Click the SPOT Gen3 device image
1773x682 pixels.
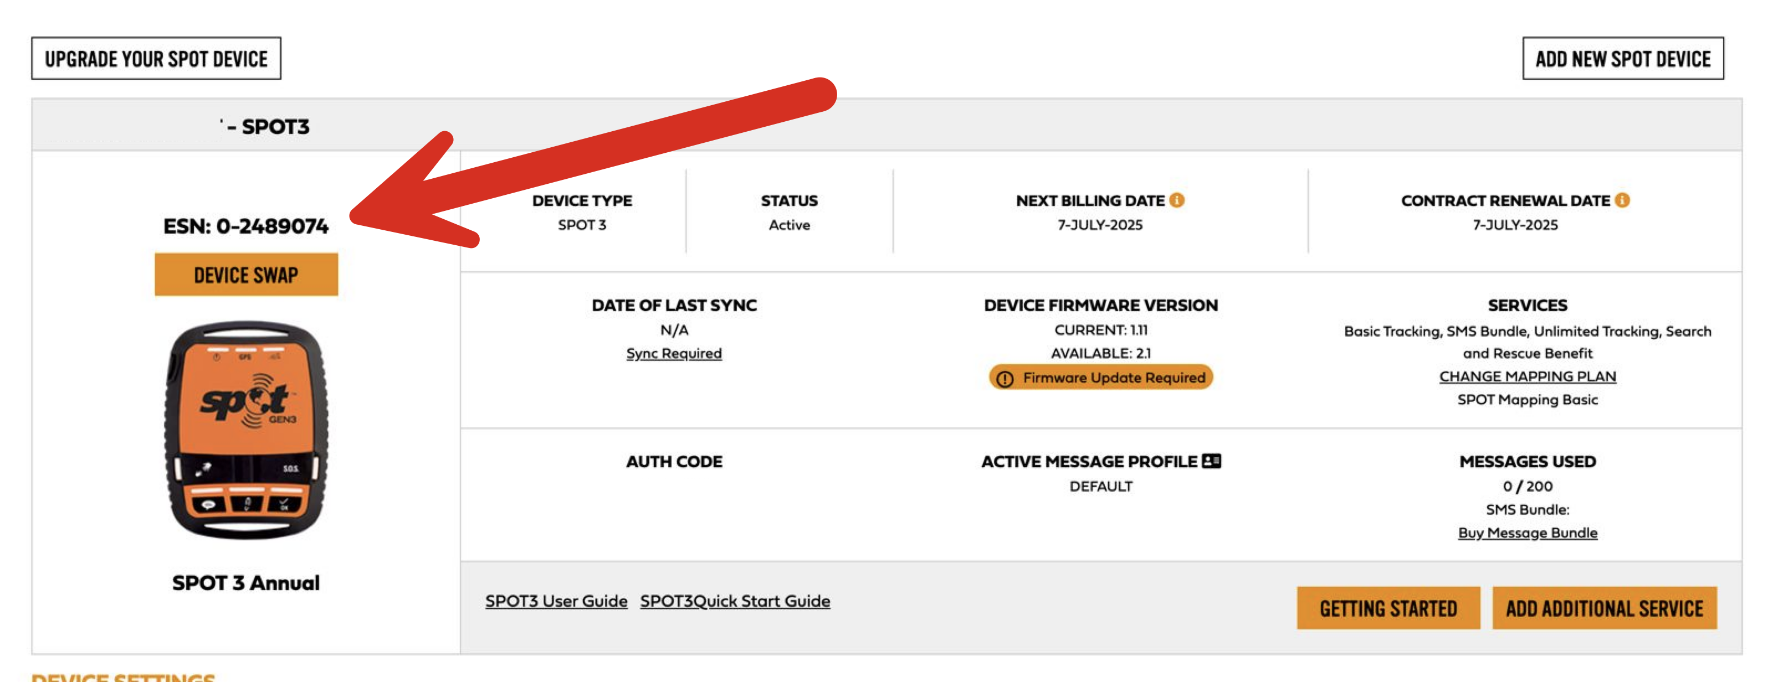(x=245, y=430)
